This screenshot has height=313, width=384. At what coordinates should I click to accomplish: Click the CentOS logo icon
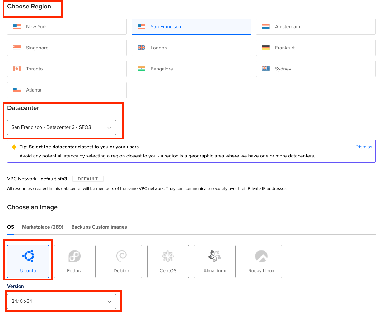(x=168, y=256)
